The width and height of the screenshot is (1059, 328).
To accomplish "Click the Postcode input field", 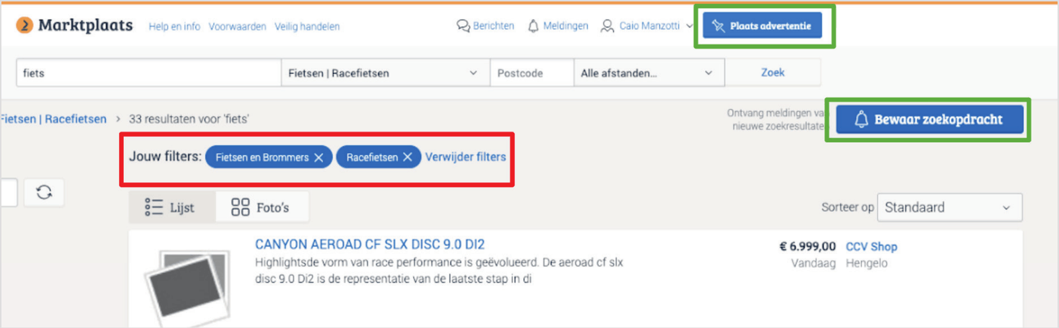I will (x=531, y=73).
